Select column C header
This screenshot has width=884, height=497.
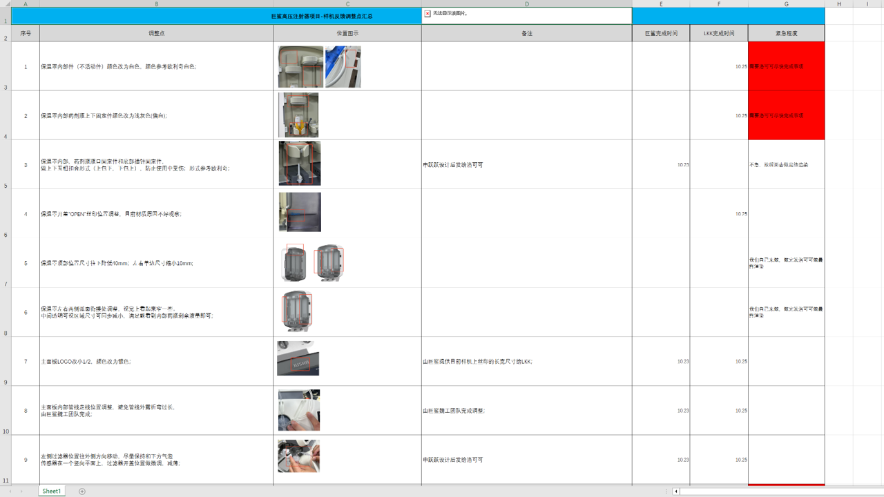coord(347,3)
